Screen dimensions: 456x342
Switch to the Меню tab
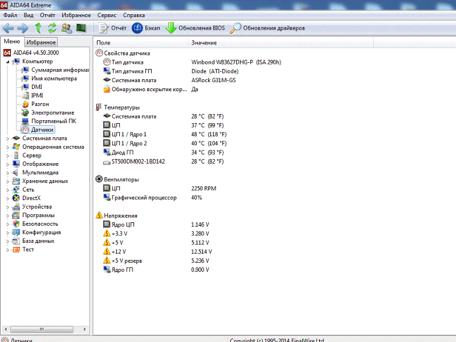click(12, 42)
